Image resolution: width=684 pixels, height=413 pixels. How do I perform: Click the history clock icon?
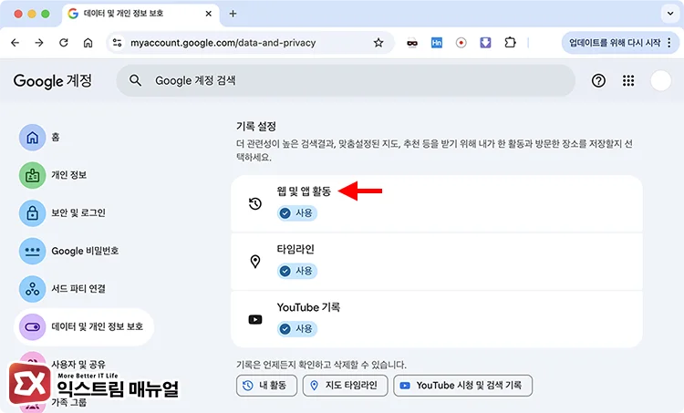(x=255, y=203)
